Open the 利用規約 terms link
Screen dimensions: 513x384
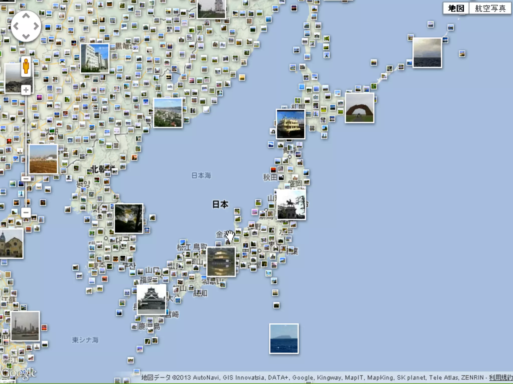click(500, 377)
